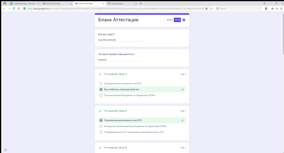Open the extensions grid icon

point(266,8)
